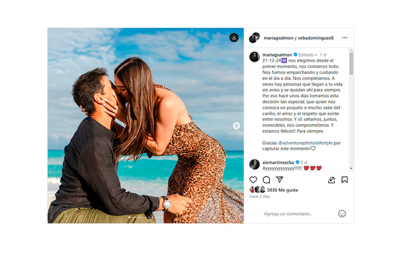Open comments via speech bubble icon
Image resolution: width=396 pixels, height=263 pixels.
pyautogui.click(x=266, y=179)
